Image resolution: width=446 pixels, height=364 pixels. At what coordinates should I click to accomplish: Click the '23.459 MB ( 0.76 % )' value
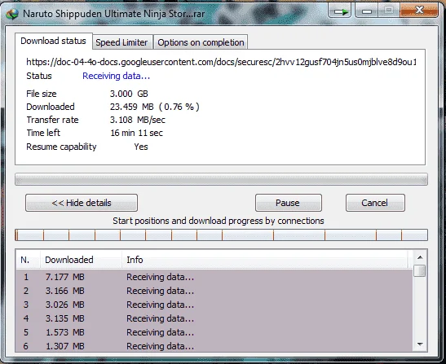[x=155, y=107]
